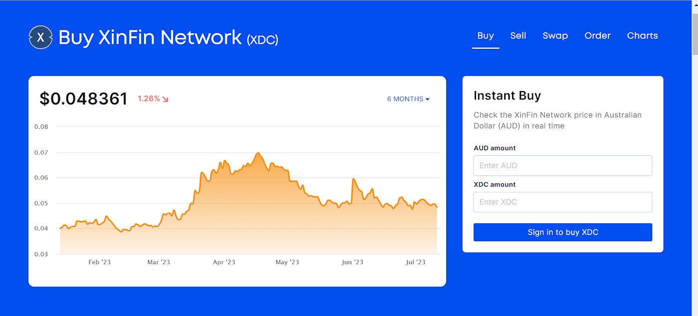Select the currently active Buy tab
698x316 pixels.
[x=485, y=35]
